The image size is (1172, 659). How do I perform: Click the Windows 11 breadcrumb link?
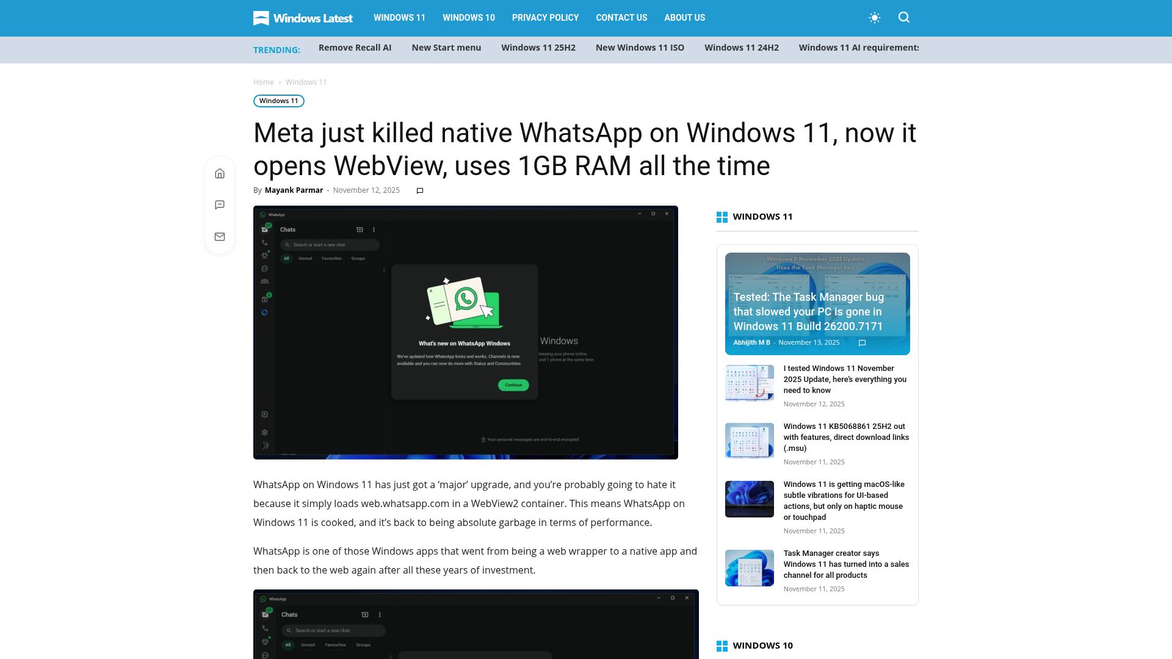click(306, 82)
